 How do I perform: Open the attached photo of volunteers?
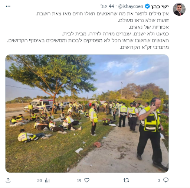pyautogui.click(x=87, y=113)
